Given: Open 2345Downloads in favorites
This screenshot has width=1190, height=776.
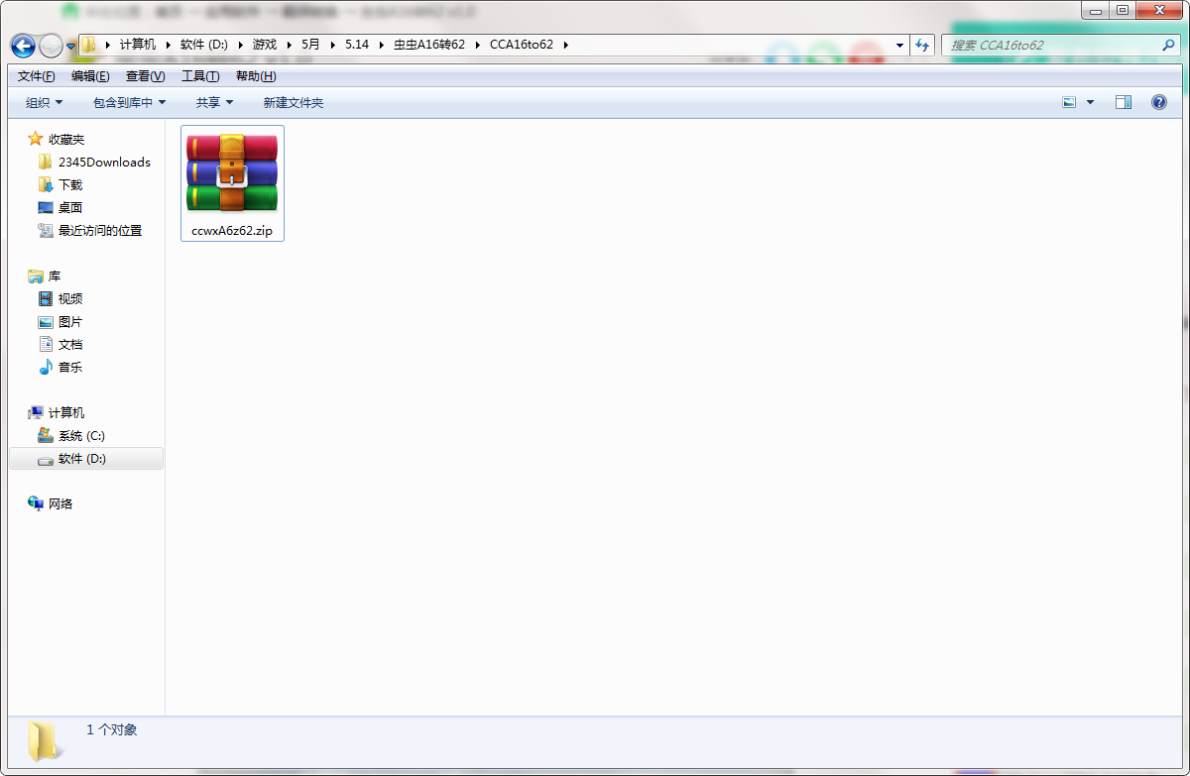Looking at the screenshot, I should point(94,162).
